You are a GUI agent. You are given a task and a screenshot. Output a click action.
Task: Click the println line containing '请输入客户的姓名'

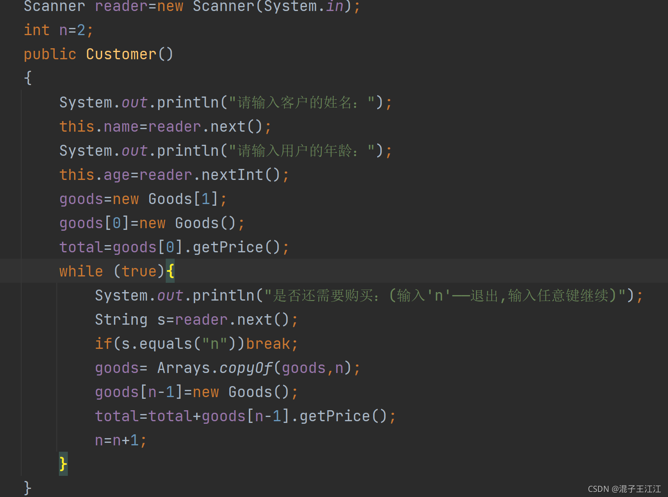click(226, 102)
